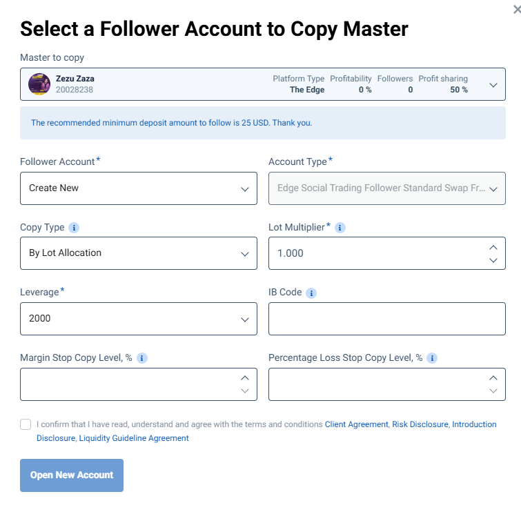
Task: Open the Follower Account dropdown
Action: click(x=139, y=188)
